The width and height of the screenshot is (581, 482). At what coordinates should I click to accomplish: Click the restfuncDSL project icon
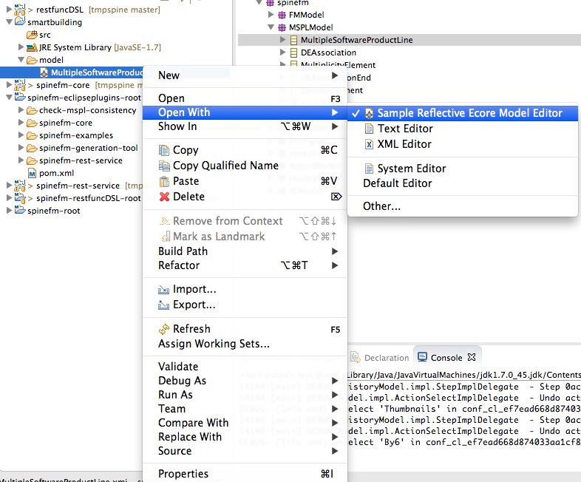20,9
